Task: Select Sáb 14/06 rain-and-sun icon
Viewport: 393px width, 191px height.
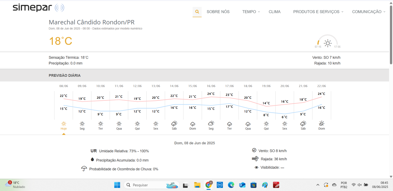Action: click(x=174, y=124)
